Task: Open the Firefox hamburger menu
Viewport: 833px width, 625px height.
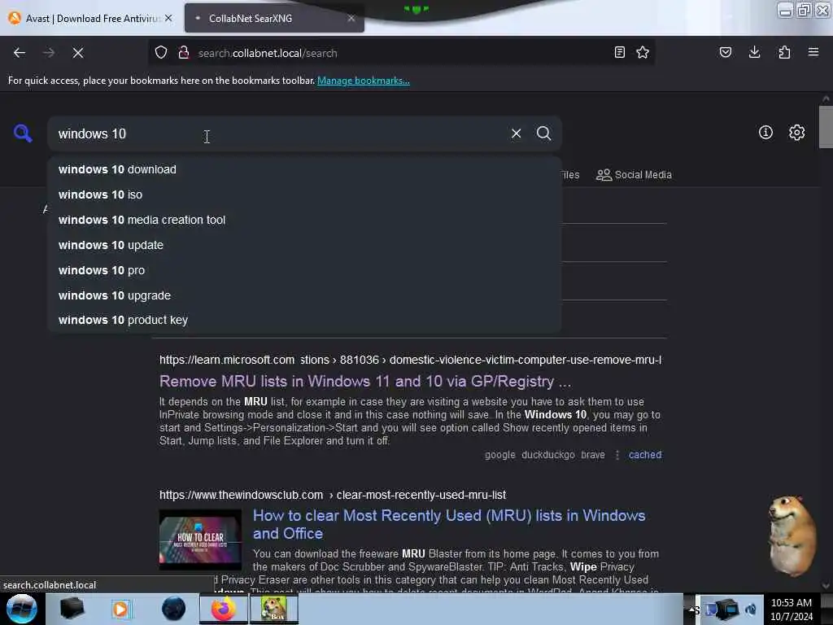Action: coord(813,53)
